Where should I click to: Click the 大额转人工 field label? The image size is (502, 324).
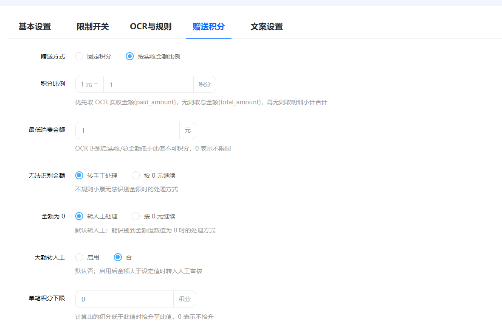(x=50, y=257)
